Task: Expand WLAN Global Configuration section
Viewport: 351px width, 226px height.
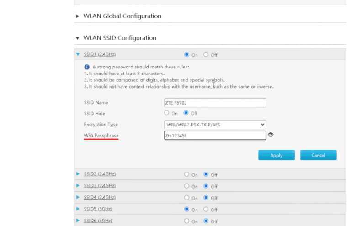Action: [x=77, y=16]
